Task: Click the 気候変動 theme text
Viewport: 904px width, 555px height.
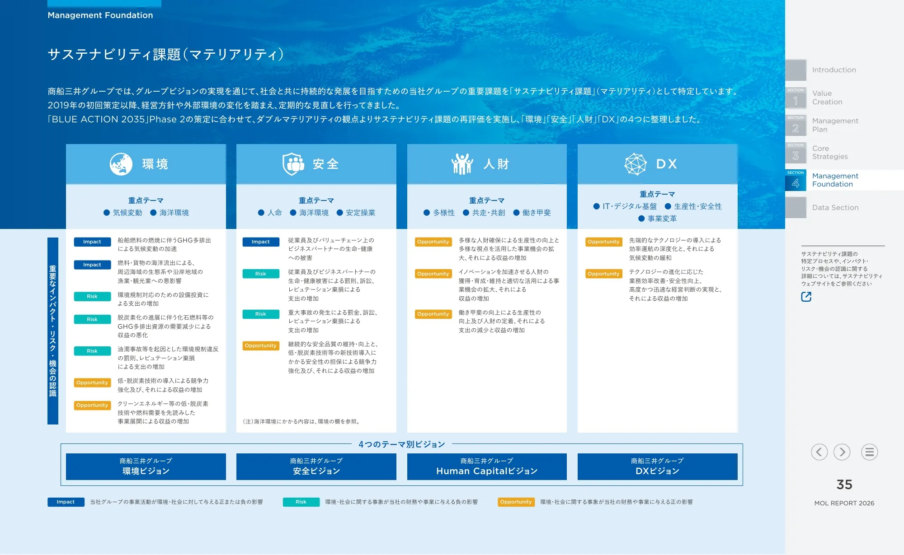Action: pos(127,213)
